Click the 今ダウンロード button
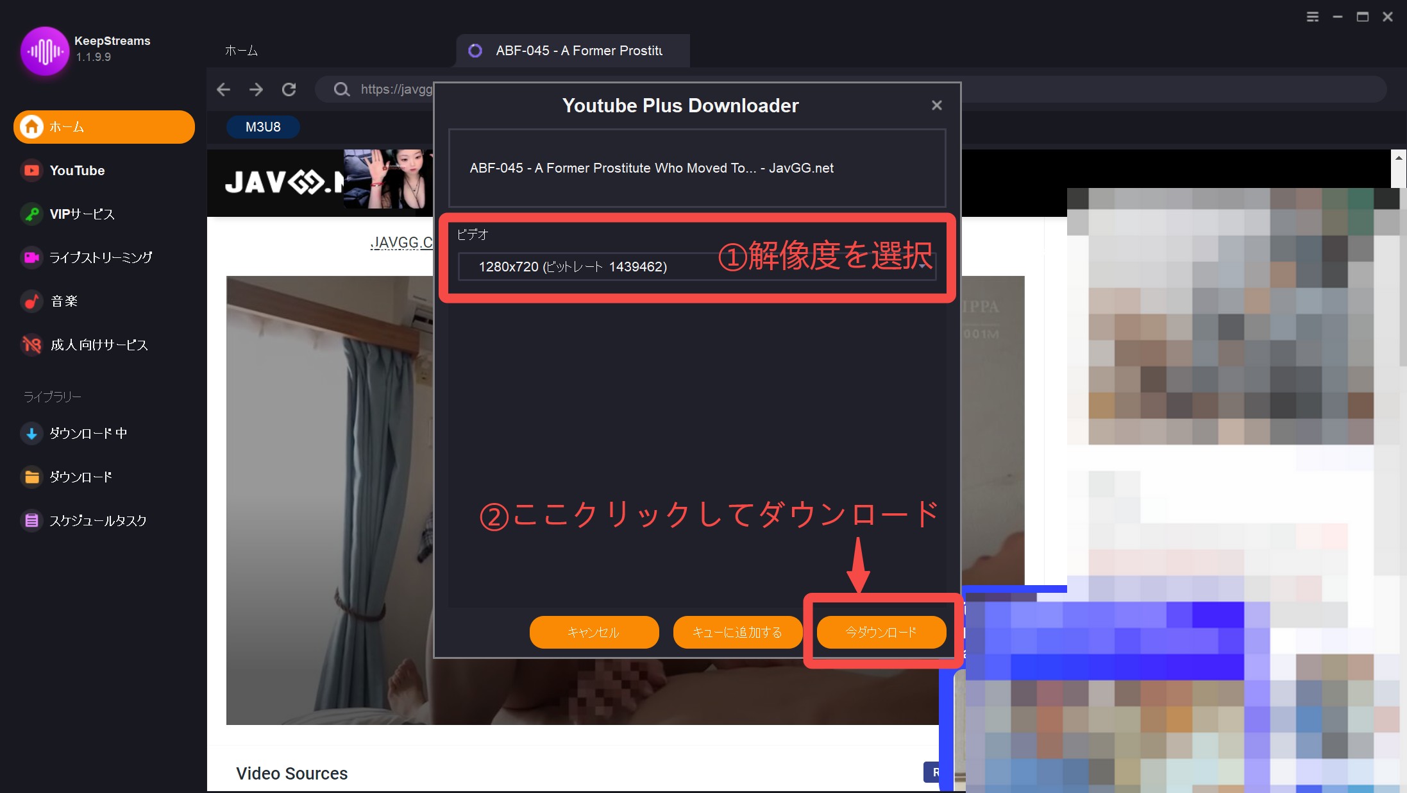This screenshot has width=1407, height=793. [881, 633]
